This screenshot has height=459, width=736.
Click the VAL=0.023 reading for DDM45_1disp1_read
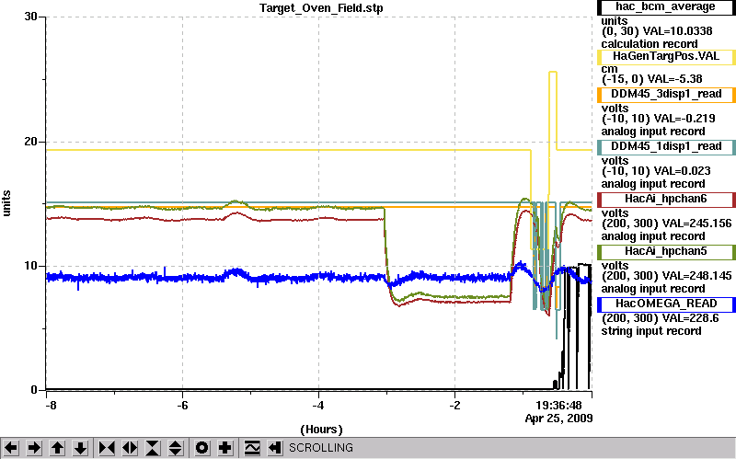coord(680,171)
